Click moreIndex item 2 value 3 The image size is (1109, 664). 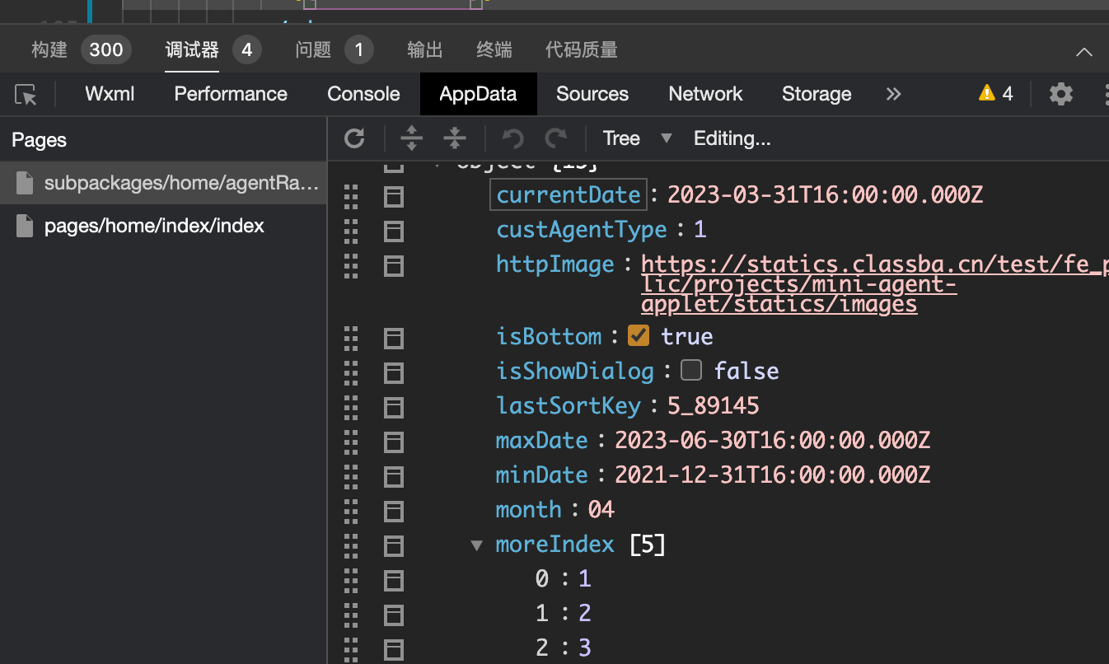pyautogui.click(x=585, y=648)
